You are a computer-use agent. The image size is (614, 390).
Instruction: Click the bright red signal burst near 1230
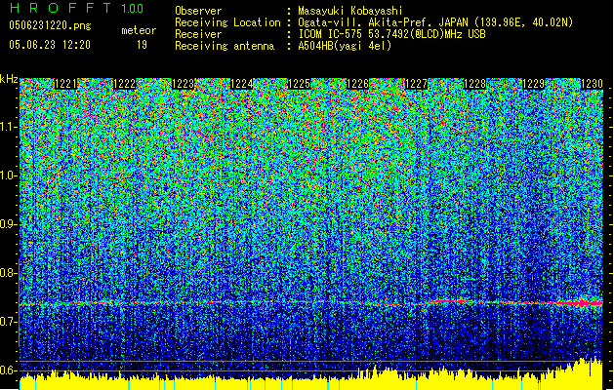click(582, 303)
